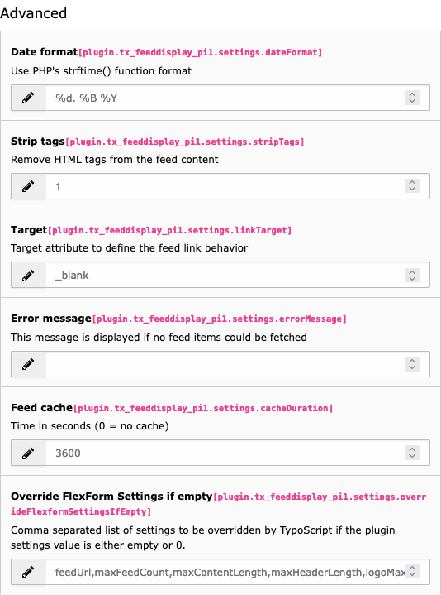
Task: Click pencil edit icon for Strip tags
Action: click(28, 186)
